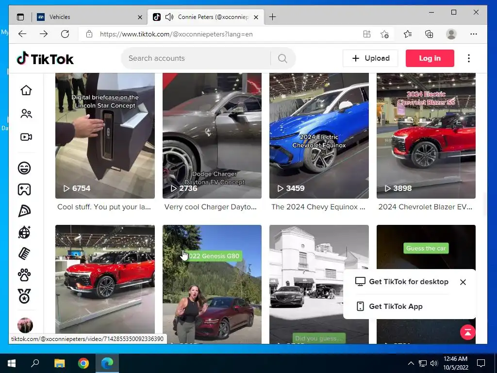The height and width of the screenshot is (373, 497).
Task: Close the Connie Peters TikTok tab
Action: point(256,17)
